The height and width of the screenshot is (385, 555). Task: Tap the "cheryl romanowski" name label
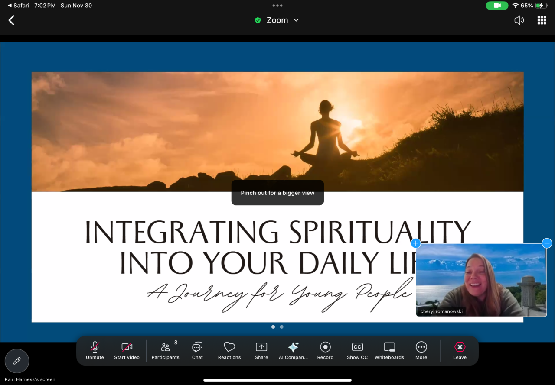[x=441, y=311]
